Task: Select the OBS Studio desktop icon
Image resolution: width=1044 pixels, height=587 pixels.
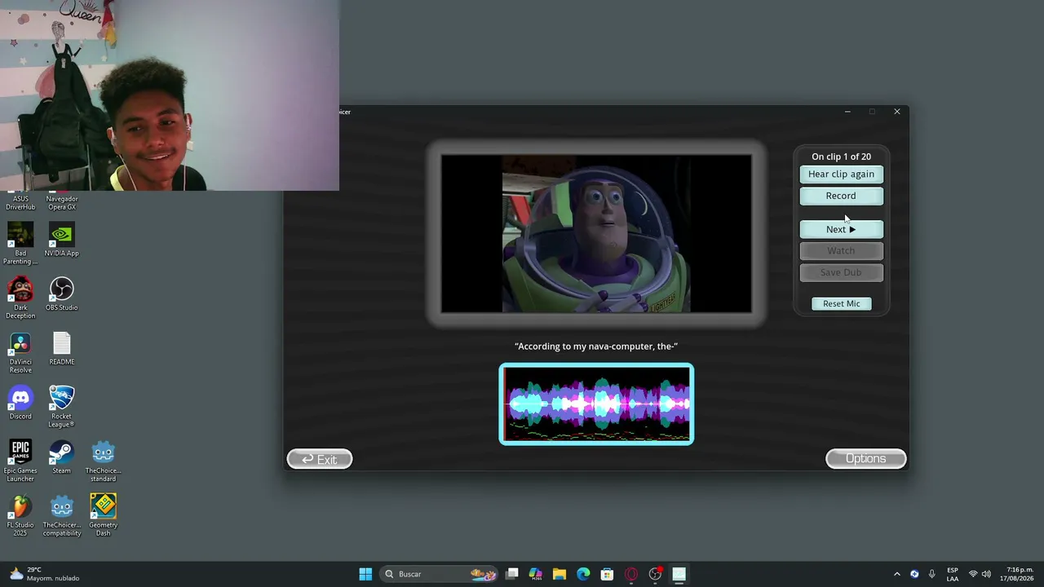Action: (x=62, y=294)
